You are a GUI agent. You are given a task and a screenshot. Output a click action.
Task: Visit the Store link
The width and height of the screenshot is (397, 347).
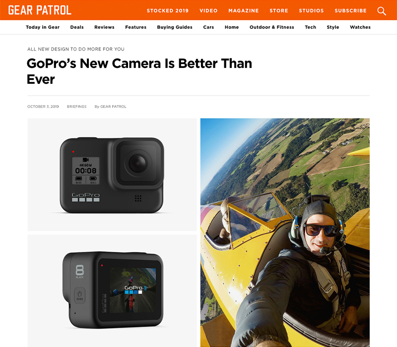(279, 10)
